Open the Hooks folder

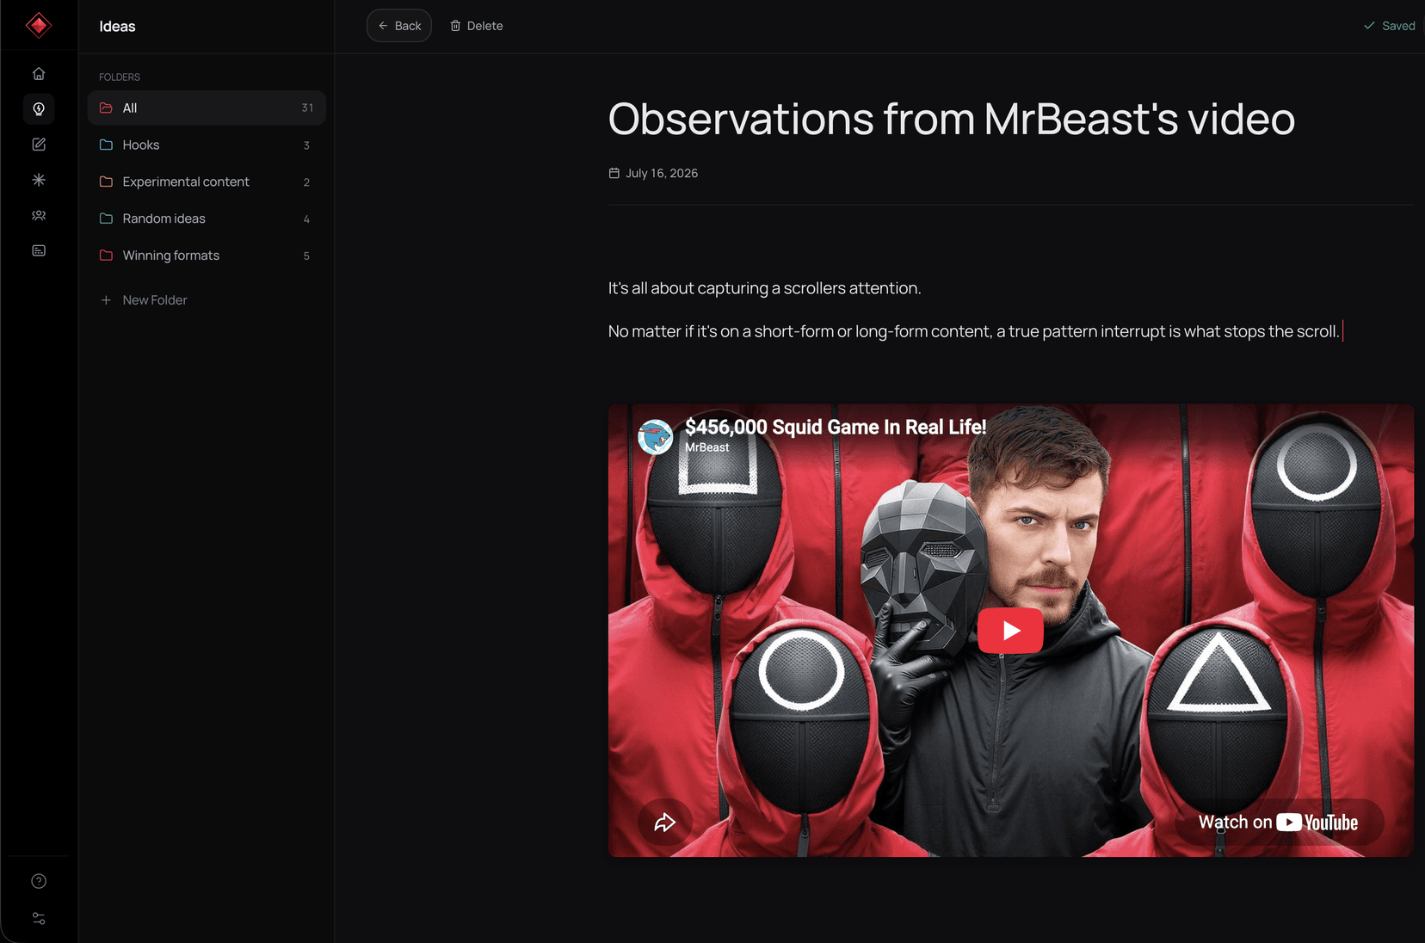point(207,145)
